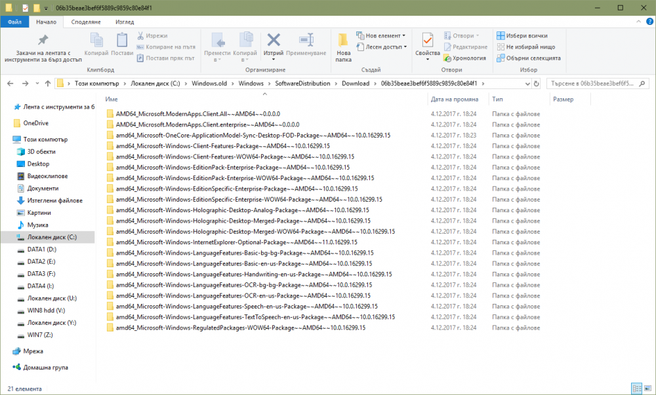Open the Премести в move-to button
Screen dimensions: 656x395
(x=217, y=47)
